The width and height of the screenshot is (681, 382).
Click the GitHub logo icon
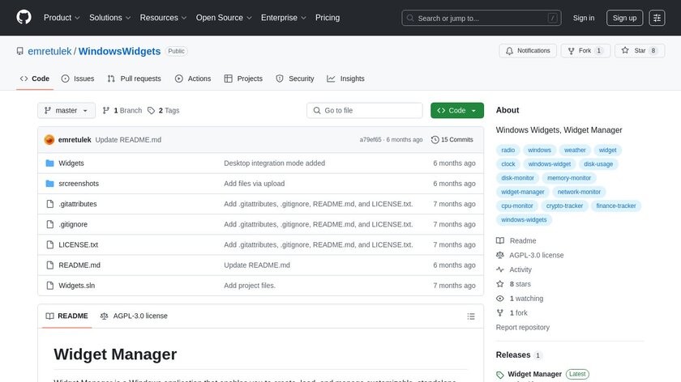24,18
